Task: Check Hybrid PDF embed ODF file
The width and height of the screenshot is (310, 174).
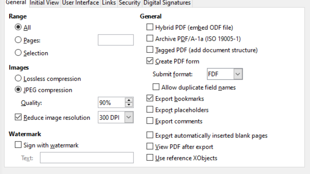Action: [x=150, y=27]
